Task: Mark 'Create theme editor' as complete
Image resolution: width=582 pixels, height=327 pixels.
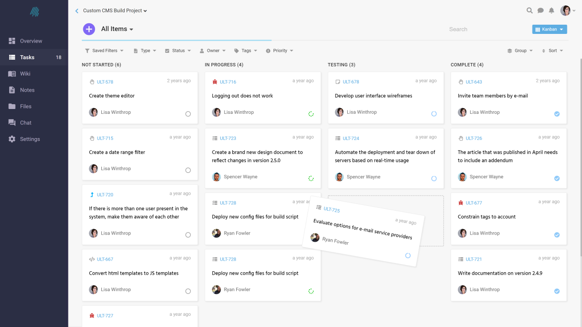Action: 188,114
